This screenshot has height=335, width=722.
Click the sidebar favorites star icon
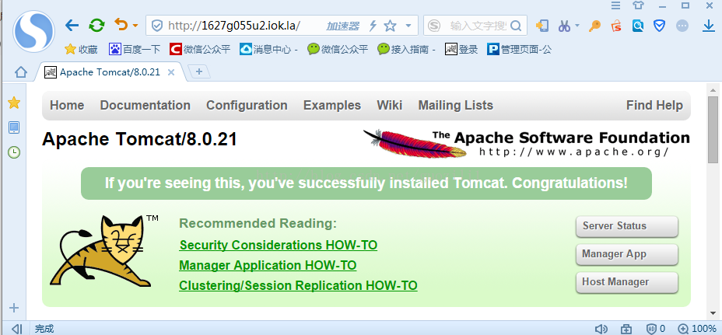click(14, 103)
